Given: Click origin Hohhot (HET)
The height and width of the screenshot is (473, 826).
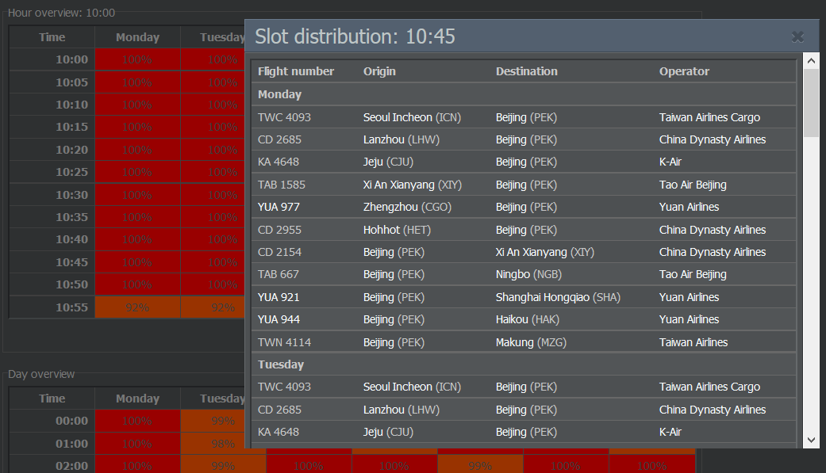Looking at the screenshot, I should 397,230.
